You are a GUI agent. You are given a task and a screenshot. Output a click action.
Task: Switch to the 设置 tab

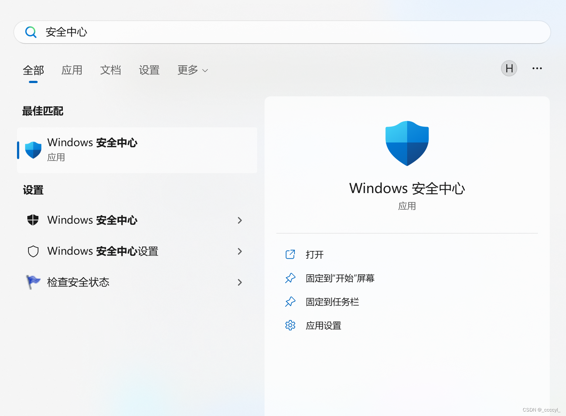[x=149, y=70]
